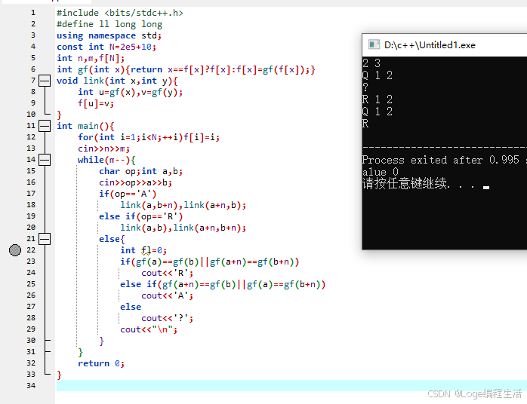Toggle the breakpoint marker beside line 22

tap(15, 250)
